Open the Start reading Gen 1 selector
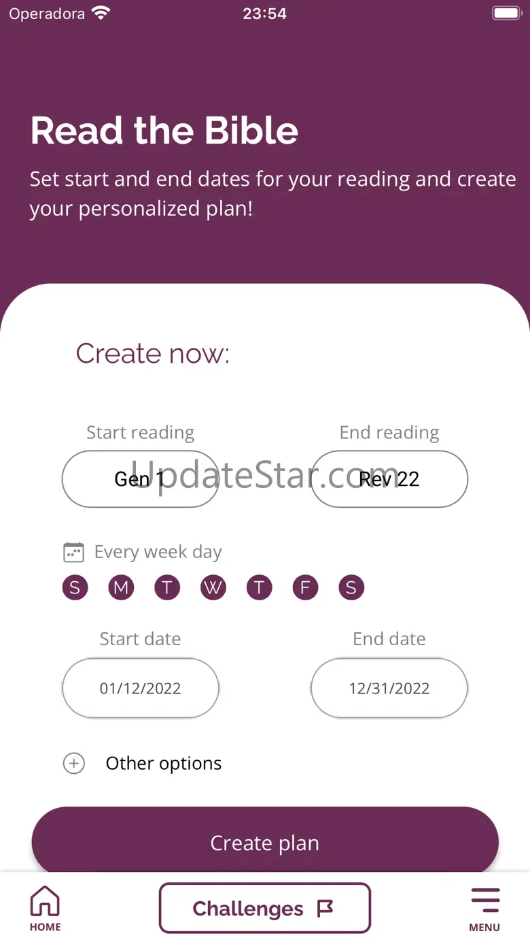Viewport: 530px width, 944px height. click(x=140, y=479)
